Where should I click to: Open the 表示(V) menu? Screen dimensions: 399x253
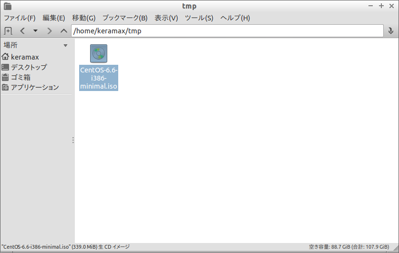point(166,18)
